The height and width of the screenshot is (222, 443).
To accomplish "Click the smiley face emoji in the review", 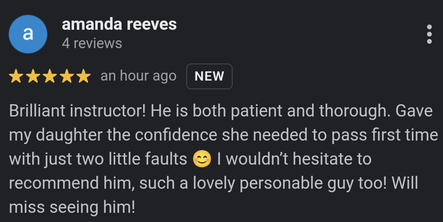I will [x=202, y=160].
